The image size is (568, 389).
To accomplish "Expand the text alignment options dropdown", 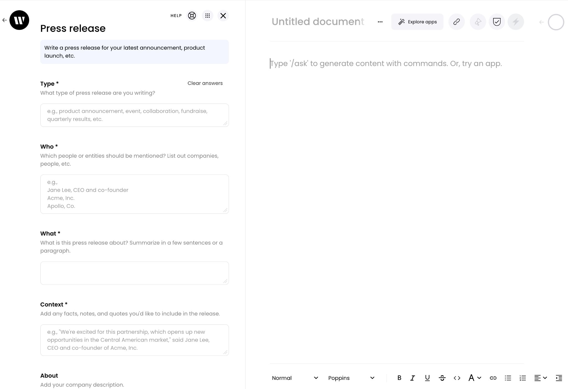I will coord(540,378).
